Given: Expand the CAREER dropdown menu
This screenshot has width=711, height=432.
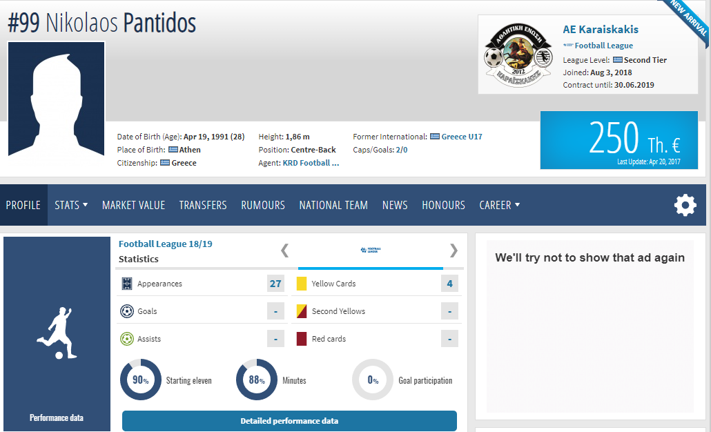Looking at the screenshot, I should [499, 206].
